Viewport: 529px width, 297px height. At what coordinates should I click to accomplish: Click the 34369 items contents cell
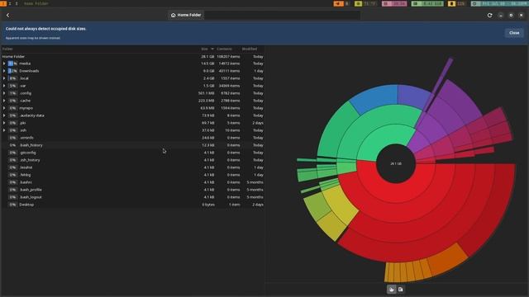(229, 86)
